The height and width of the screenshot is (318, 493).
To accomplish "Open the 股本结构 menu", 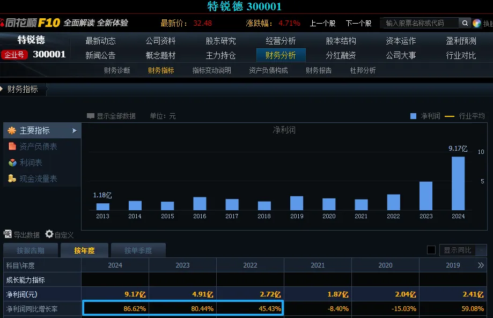I will (x=341, y=41).
